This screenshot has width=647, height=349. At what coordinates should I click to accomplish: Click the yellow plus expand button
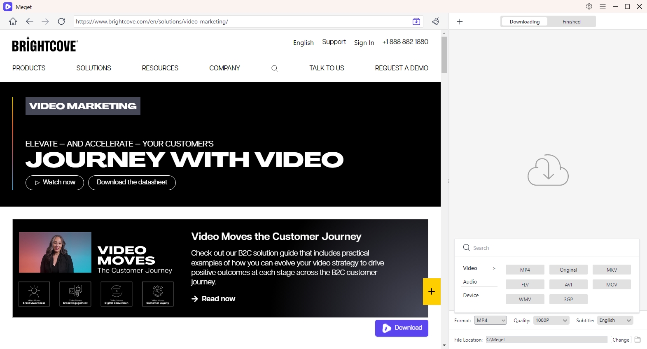pyautogui.click(x=432, y=291)
